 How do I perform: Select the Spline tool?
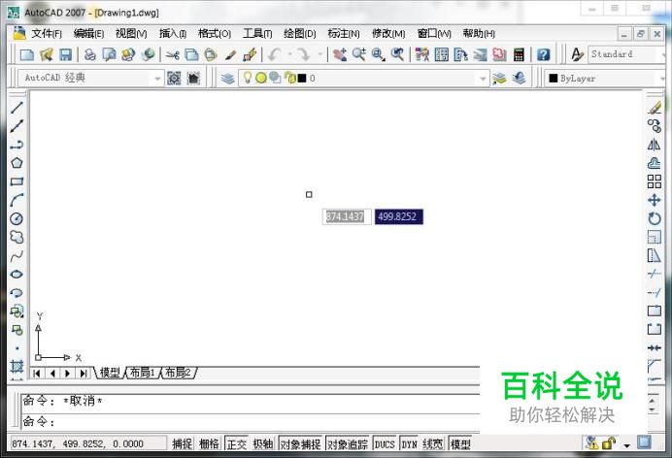17,256
